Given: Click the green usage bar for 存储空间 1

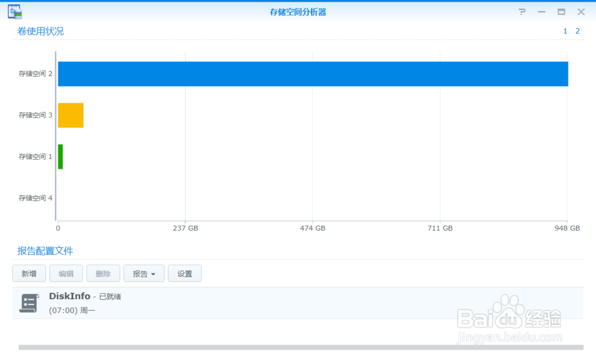Looking at the screenshot, I should [x=60, y=156].
